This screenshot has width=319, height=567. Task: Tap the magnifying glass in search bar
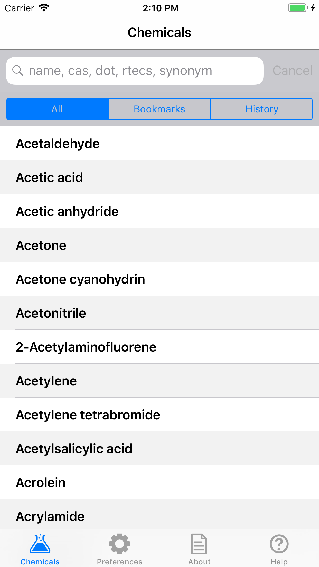17,70
